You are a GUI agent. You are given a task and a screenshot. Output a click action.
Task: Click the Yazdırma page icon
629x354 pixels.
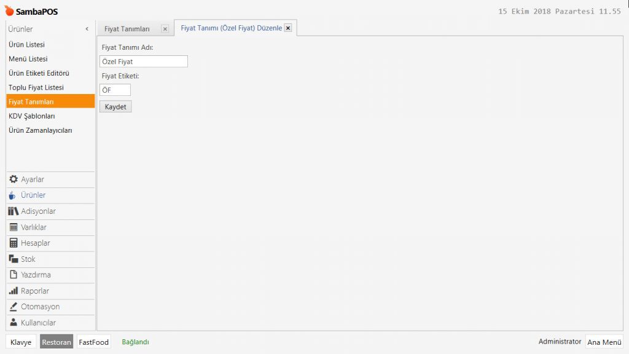14,275
